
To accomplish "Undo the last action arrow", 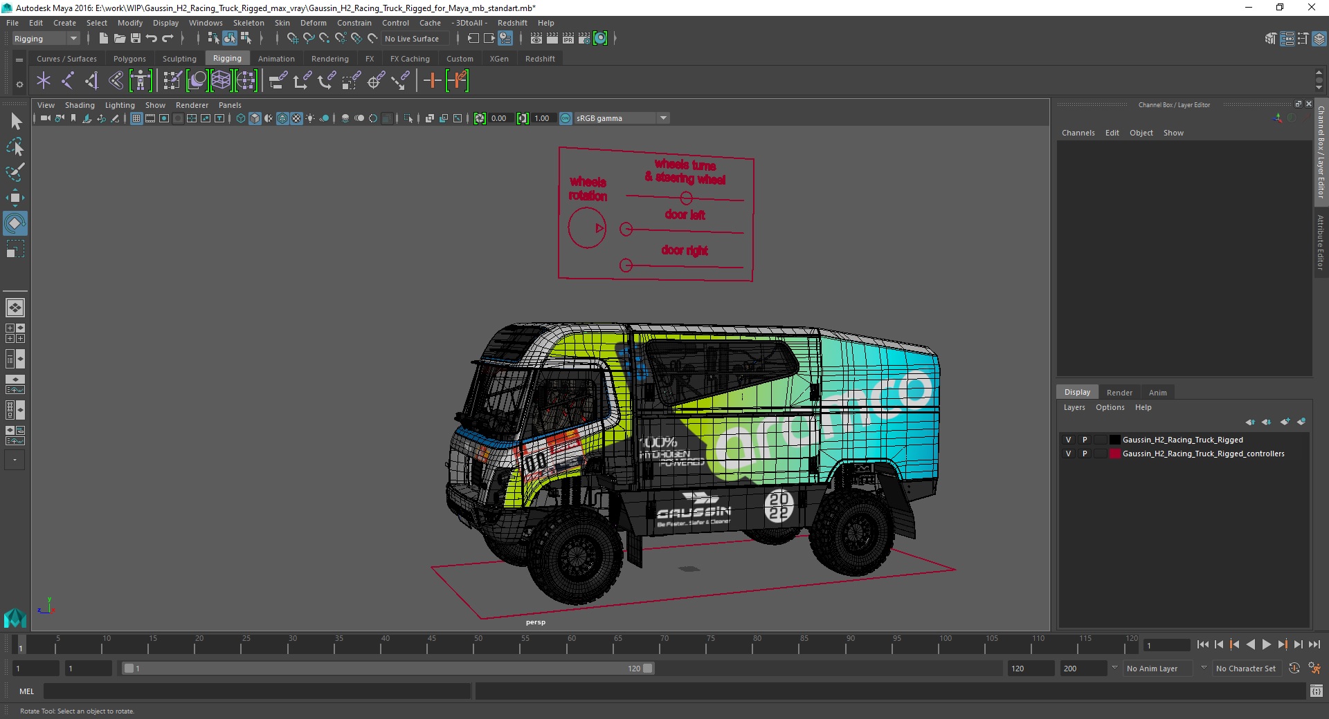I will (152, 39).
